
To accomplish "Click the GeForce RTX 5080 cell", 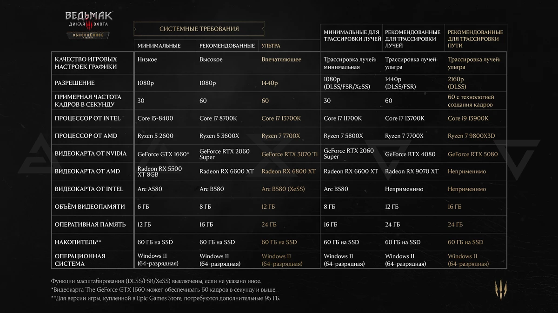I will click(x=472, y=154).
